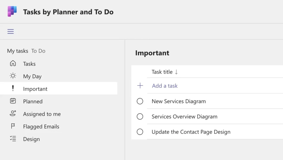Complete the Services Overview Diagram task
This screenshot has width=283, height=160.
(x=140, y=117)
